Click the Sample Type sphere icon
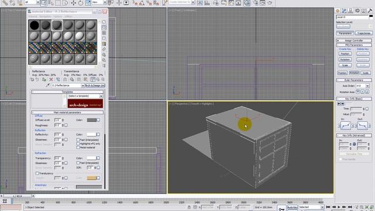Screen dimensions: 375x211 [x=104, y=22]
